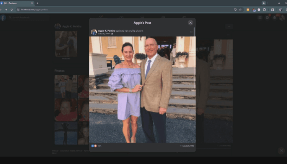
Task: Click Aggie K. Perkins author name link
Action: (109, 31)
